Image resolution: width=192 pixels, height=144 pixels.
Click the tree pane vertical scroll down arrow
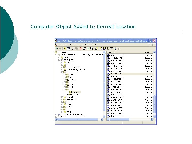pos(104,117)
